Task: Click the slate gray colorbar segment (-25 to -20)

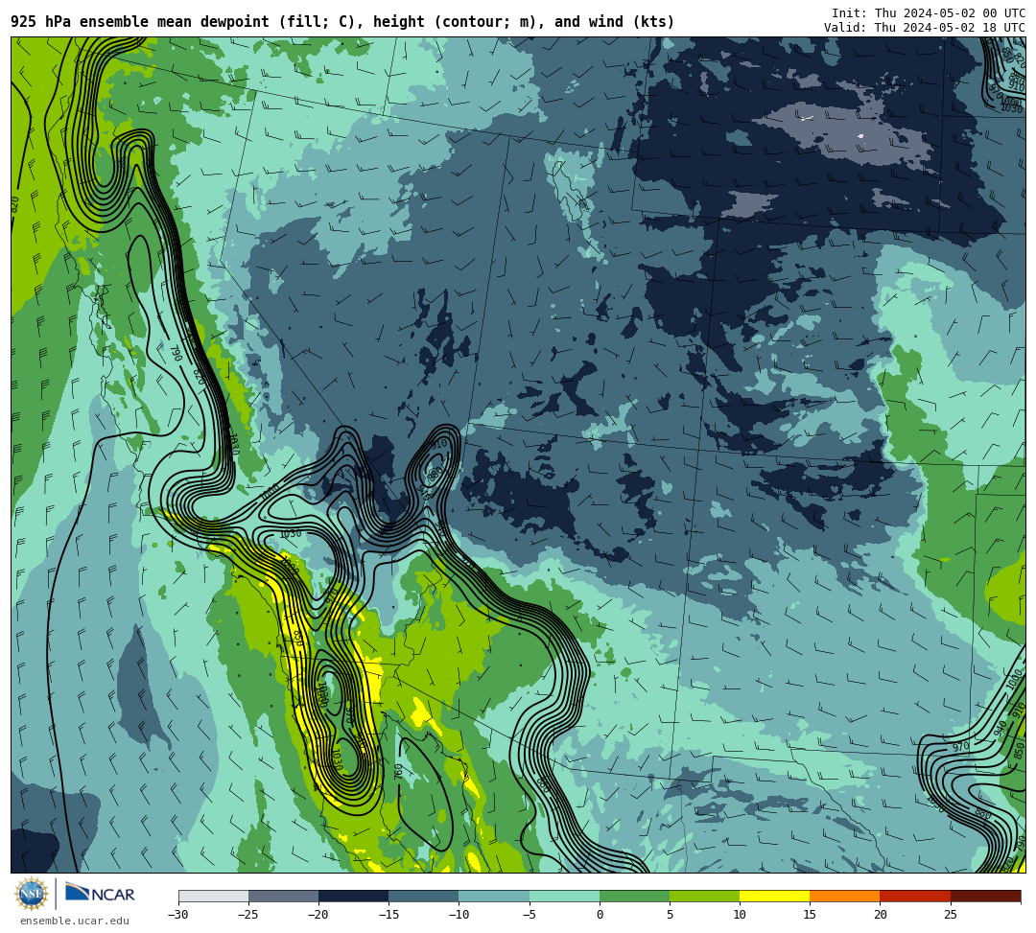Action: pos(283,896)
